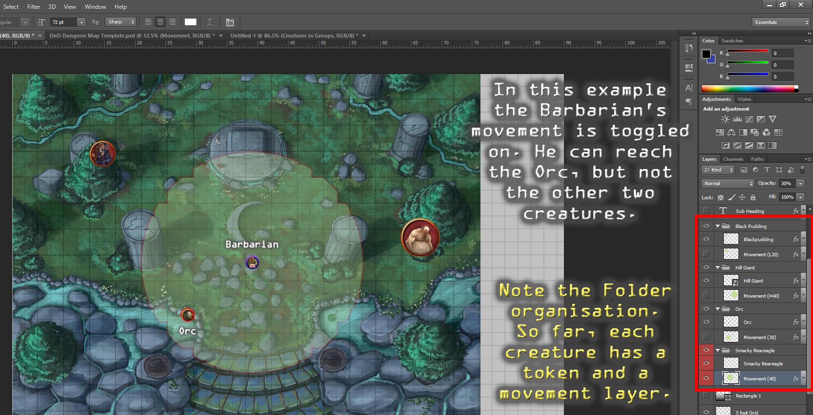Open the layer Opacity slider dropdown
The width and height of the screenshot is (813, 415).
[x=800, y=184]
